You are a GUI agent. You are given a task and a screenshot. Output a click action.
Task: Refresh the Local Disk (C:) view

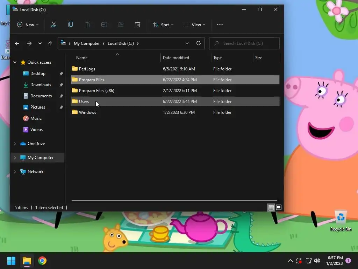pos(199,43)
